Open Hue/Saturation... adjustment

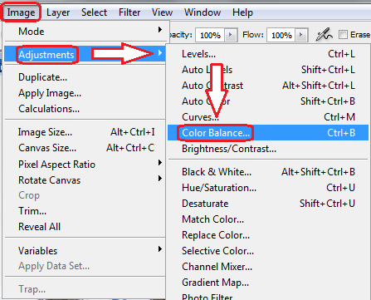click(268, 188)
